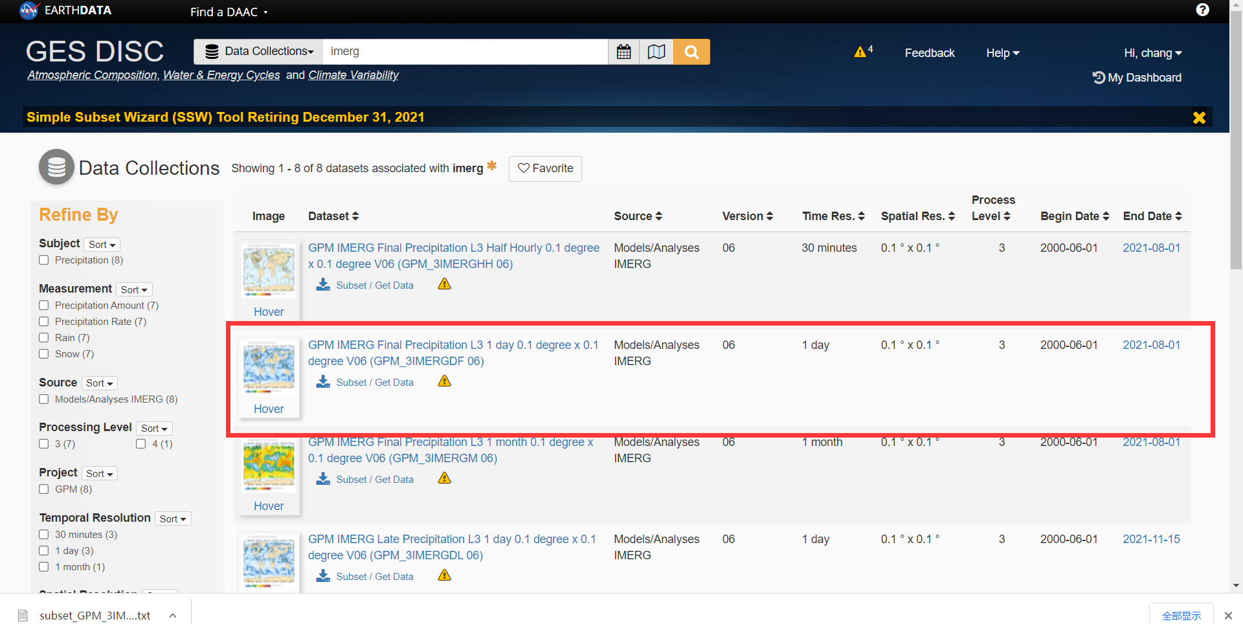Sort table by Spatial Res. column
The image size is (1243, 624).
(918, 216)
